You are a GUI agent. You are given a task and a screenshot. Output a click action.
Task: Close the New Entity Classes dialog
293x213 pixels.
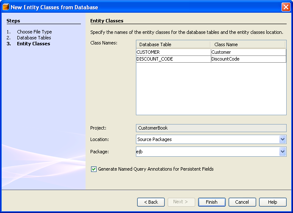tap(286, 7)
